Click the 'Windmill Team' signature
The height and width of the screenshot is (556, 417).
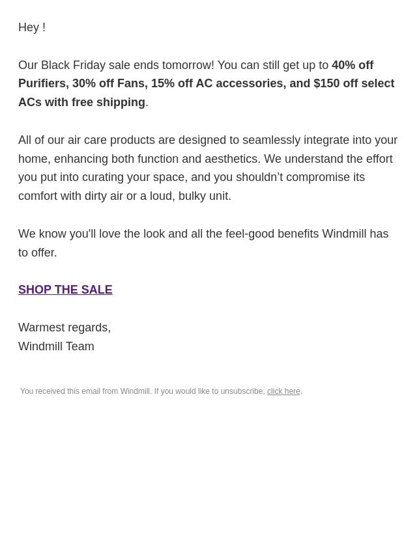(x=56, y=346)
